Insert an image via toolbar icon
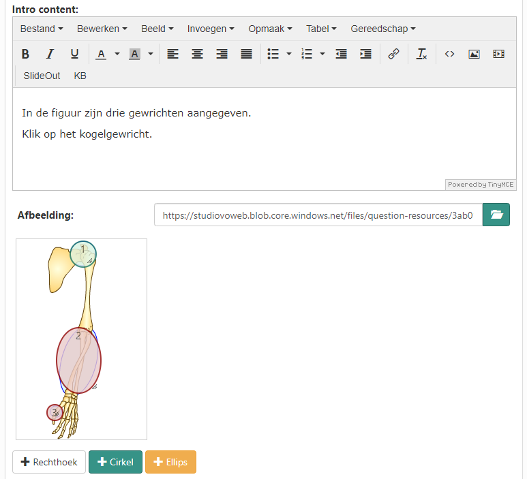527x479 pixels. [x=474, y=54]
